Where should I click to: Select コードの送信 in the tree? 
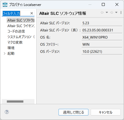tap(16, 31)
